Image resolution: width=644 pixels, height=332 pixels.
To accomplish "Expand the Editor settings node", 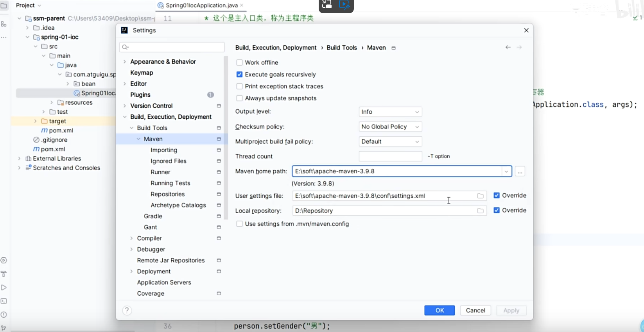I will [125, 84].
